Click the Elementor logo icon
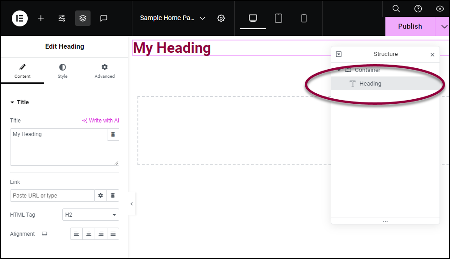 click(20, 18)
